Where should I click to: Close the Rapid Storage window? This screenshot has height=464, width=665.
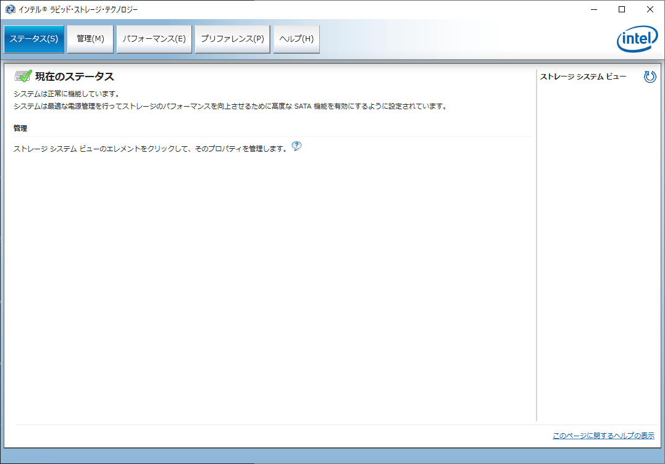click(650, 9)
